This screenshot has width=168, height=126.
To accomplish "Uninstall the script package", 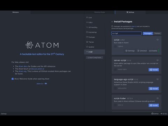I will [142, 51].
